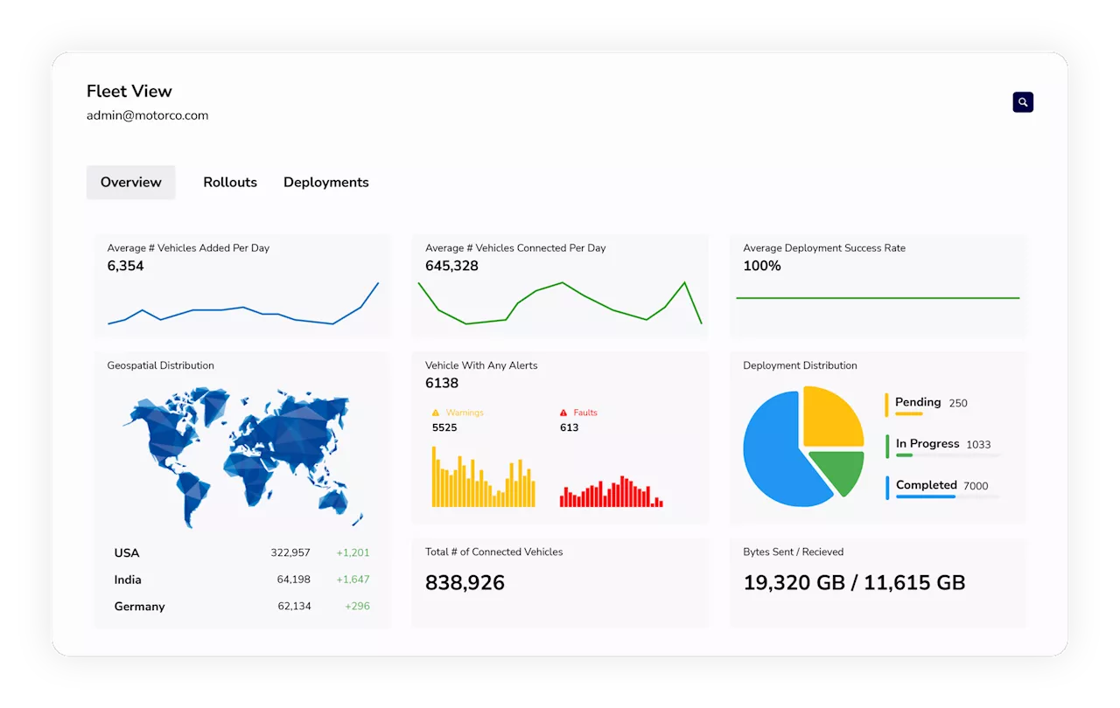Click the Deployment Distribution heading

tap(800, 365)
